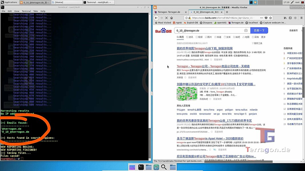Open rightmost folder in dock
The width and height of the screenshot is (305, 171).
click(173, 167)
